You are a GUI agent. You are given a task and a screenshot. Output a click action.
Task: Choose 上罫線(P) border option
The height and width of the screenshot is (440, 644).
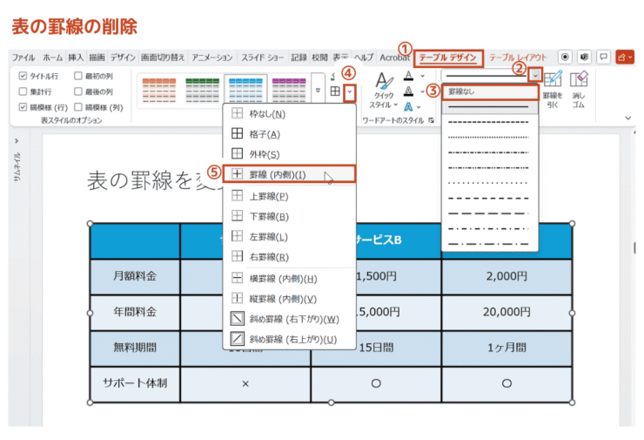289,196
